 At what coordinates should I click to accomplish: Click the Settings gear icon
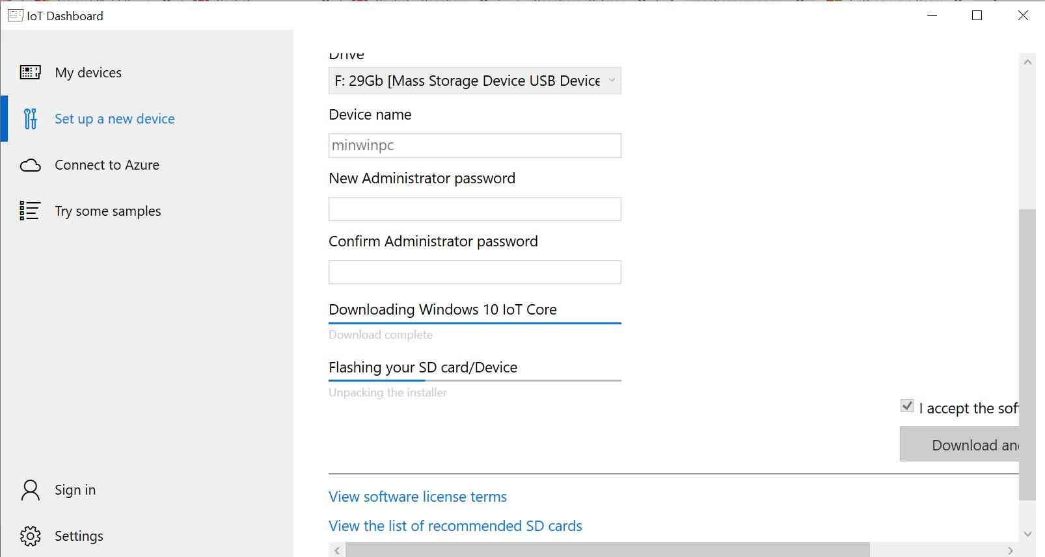(31, 536)
